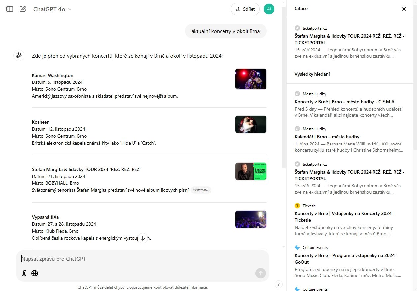Open the GoOut concert program citation
Screen dimensions: 417x291
point(346,258)
